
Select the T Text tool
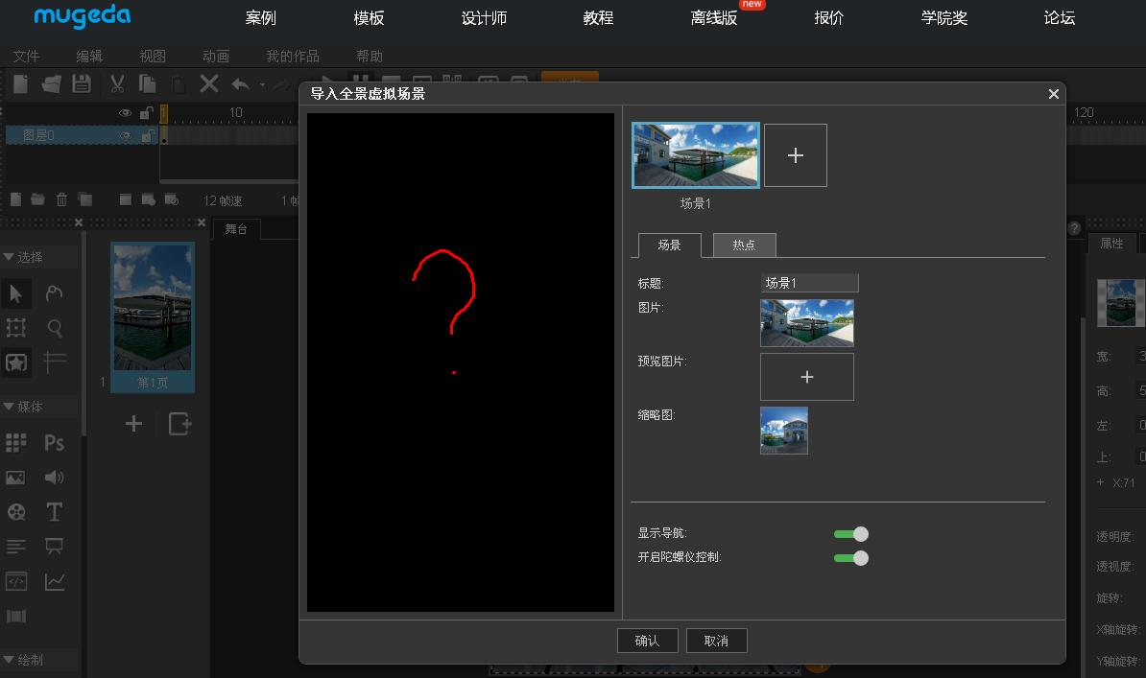click(x=54, y=512)
